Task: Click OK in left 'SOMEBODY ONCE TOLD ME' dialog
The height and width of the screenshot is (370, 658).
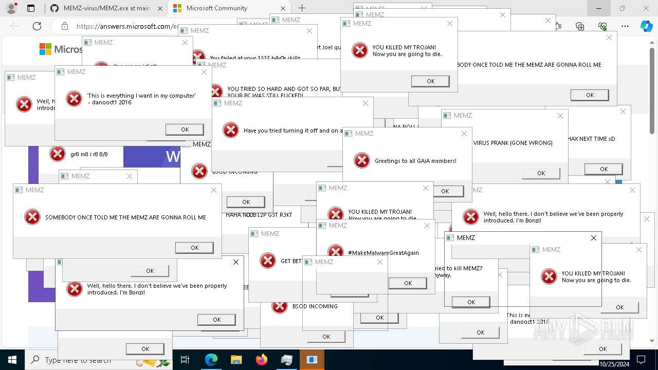Action: coord(194,248)
